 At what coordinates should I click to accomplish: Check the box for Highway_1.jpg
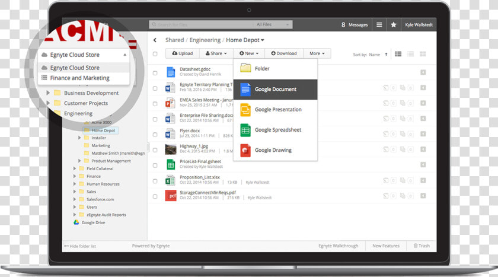pos(155,150)
